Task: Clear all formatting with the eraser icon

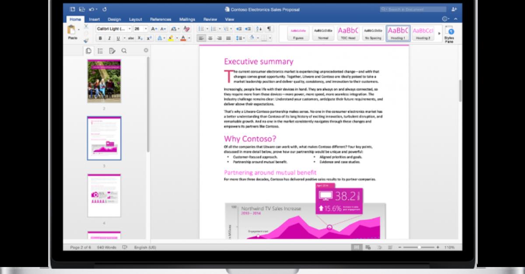Action: tap(187, 29)
